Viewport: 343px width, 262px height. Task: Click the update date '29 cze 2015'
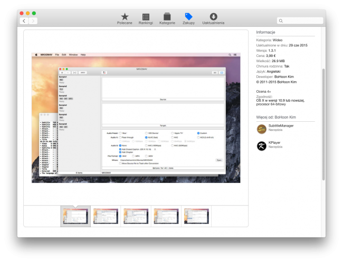(x=298, y=45)
